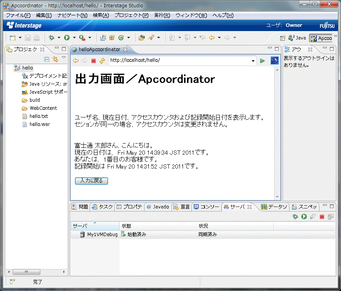Stop page loading with red square

(x=93, y=61)
